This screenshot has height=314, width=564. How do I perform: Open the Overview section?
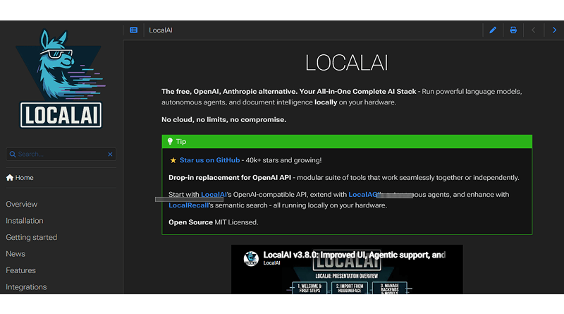(22, 204)
